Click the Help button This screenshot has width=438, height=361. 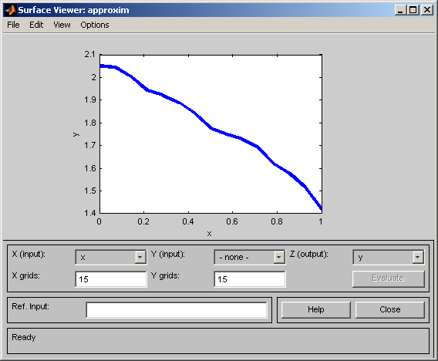pos(316,309)
